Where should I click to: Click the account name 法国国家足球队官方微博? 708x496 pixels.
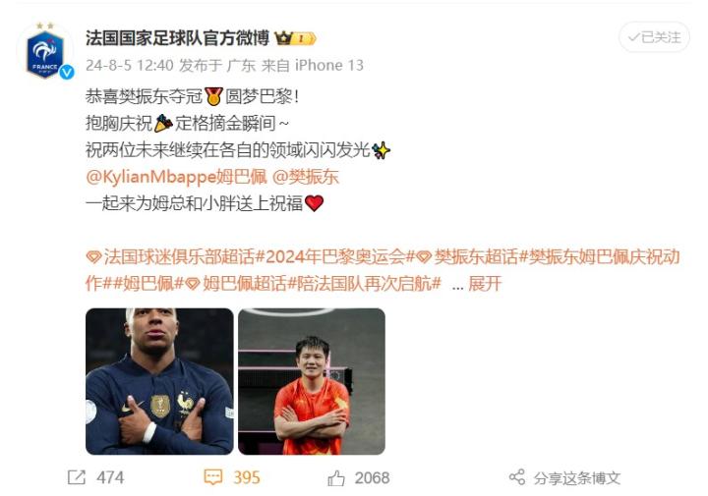[177, 38]
